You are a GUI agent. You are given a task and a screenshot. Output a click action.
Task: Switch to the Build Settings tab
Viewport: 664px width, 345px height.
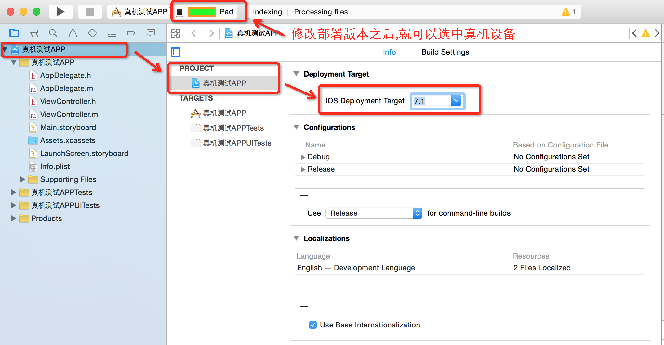[x=445, y=52]
